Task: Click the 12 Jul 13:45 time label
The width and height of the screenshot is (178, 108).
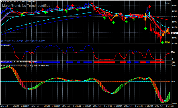Action: click(159, 106)
